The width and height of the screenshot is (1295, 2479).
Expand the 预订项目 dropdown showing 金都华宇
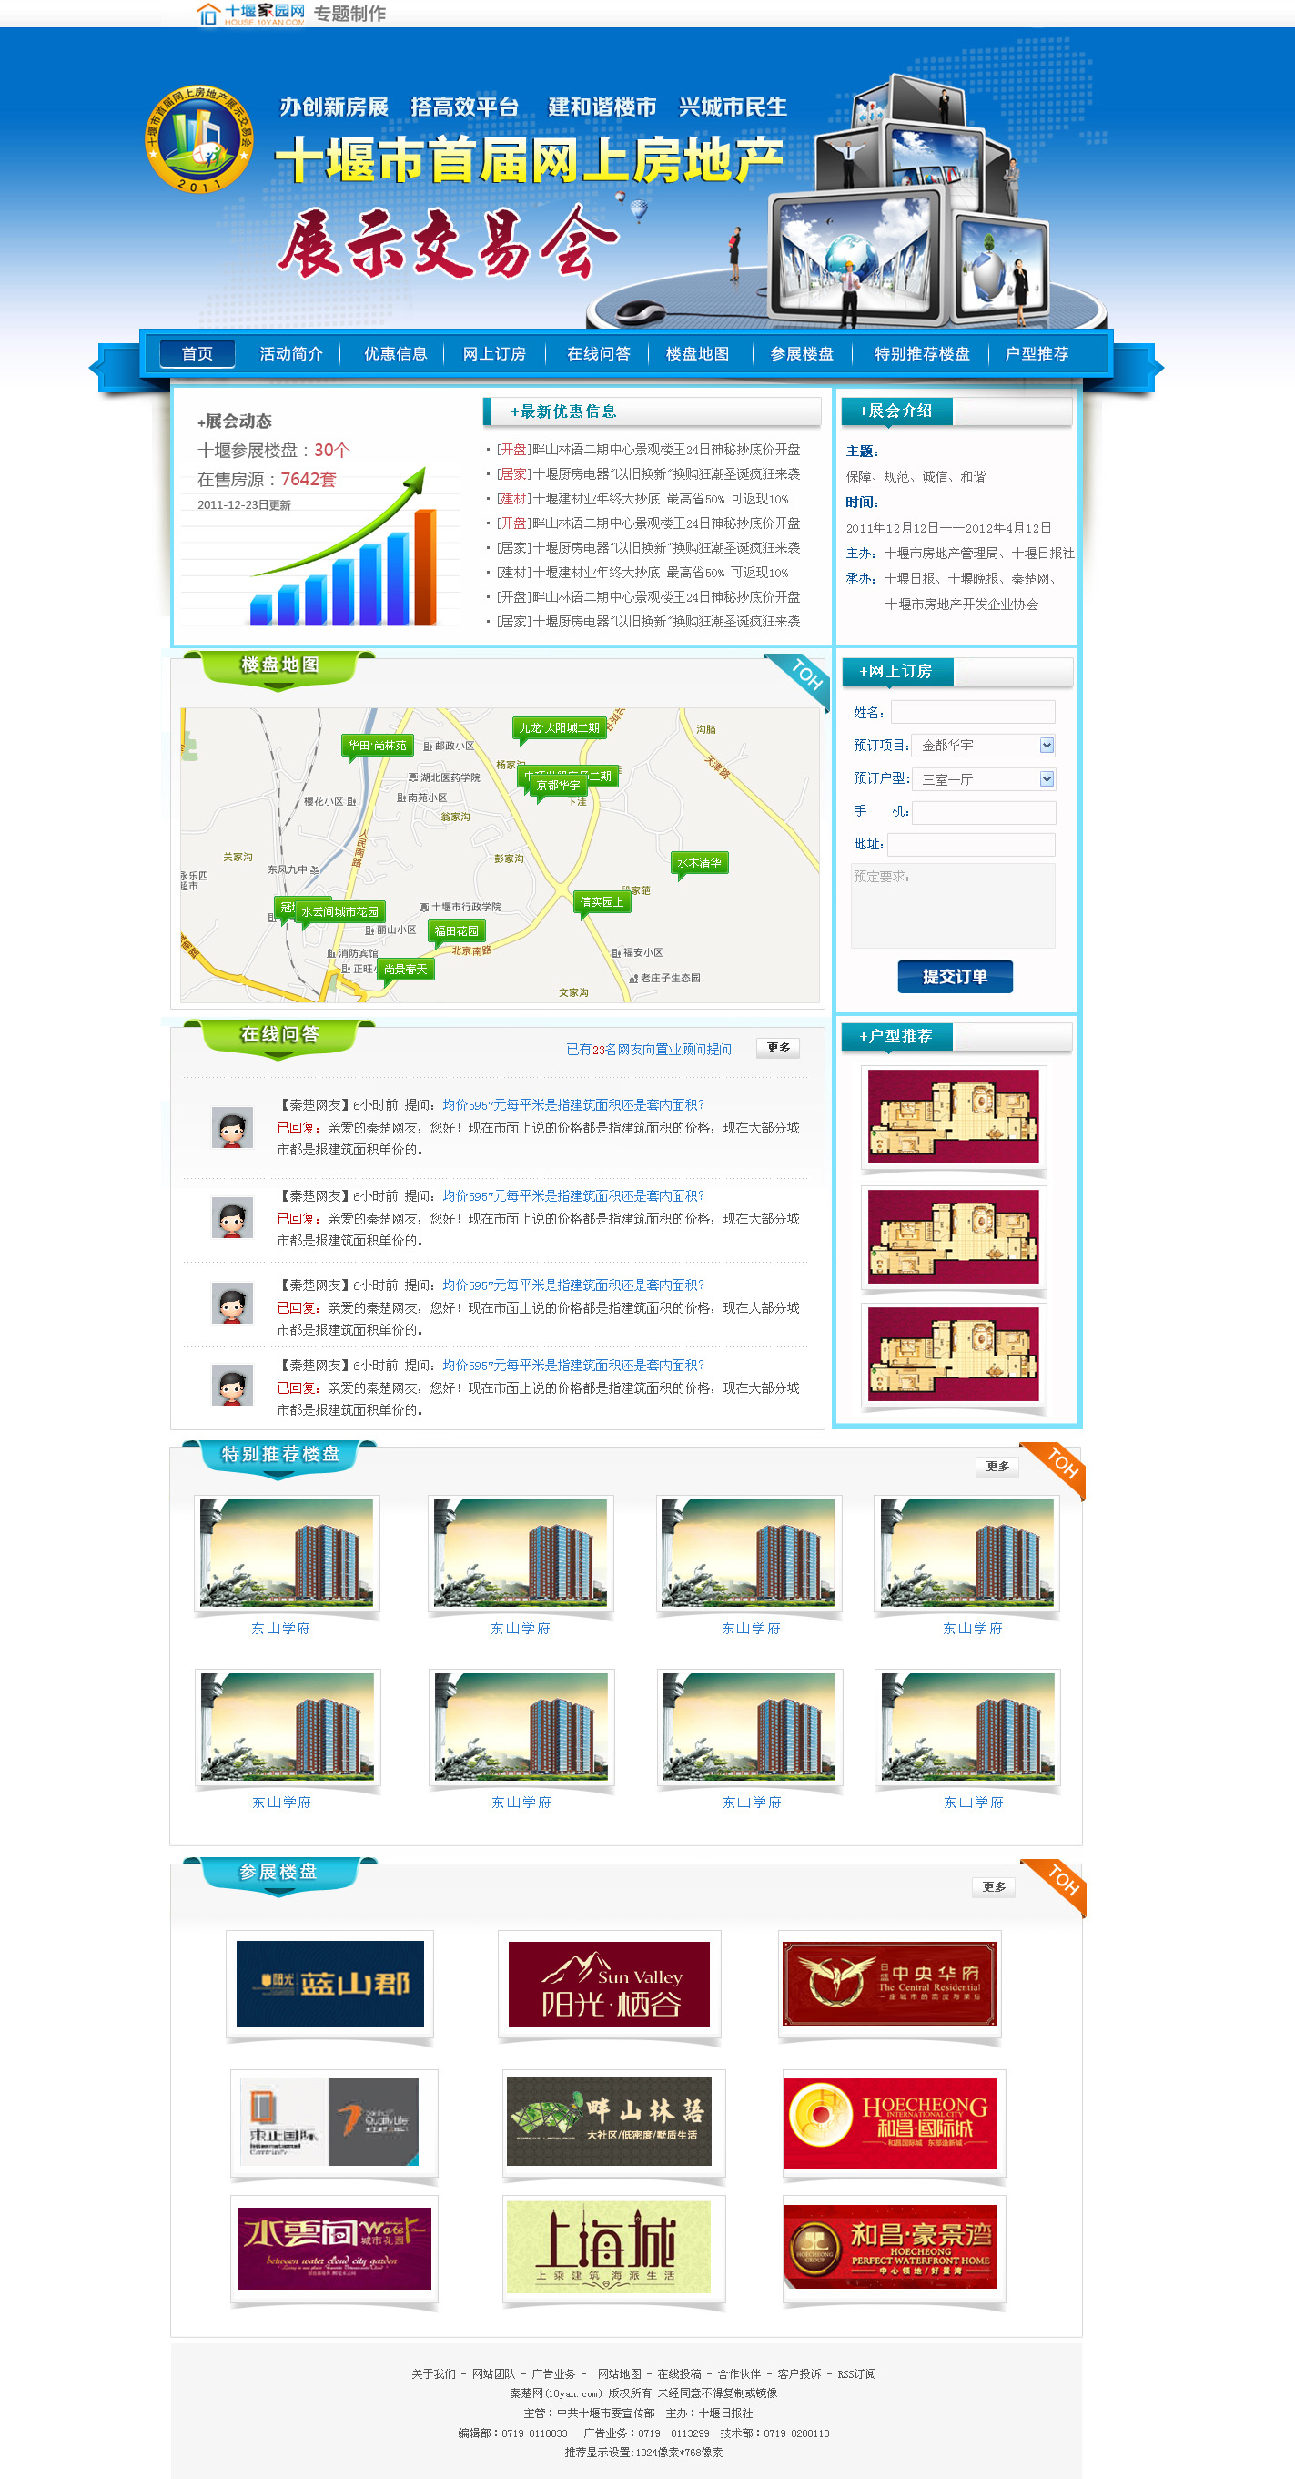[x=983, y=745]
